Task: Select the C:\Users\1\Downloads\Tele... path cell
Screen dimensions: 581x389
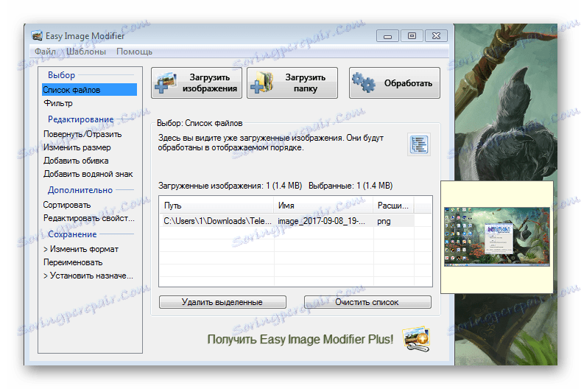Action: coord(216,221)
